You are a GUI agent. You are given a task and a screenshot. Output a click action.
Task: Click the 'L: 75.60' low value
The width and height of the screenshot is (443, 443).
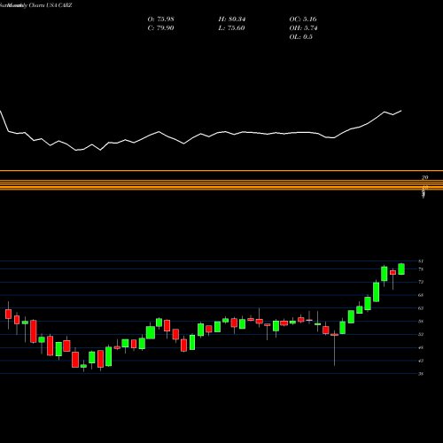(231, 28)
